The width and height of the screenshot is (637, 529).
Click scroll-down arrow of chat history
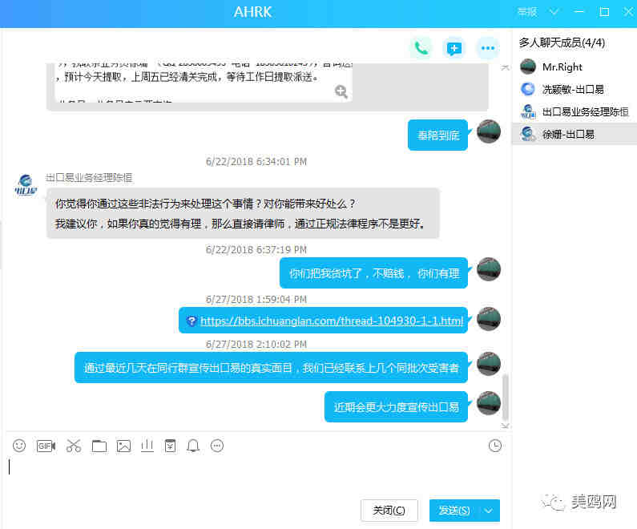click(x=505, y=426)
